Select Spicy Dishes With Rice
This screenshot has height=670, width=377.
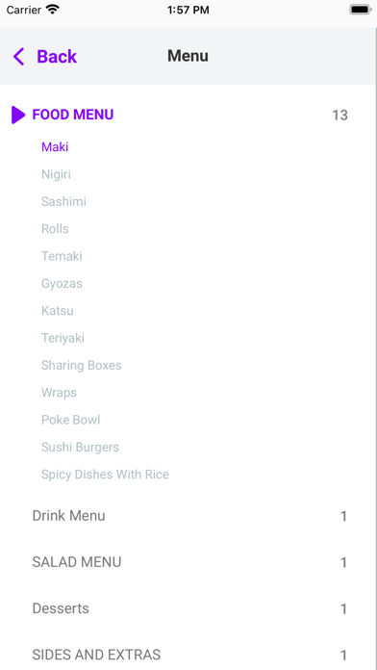105,475
